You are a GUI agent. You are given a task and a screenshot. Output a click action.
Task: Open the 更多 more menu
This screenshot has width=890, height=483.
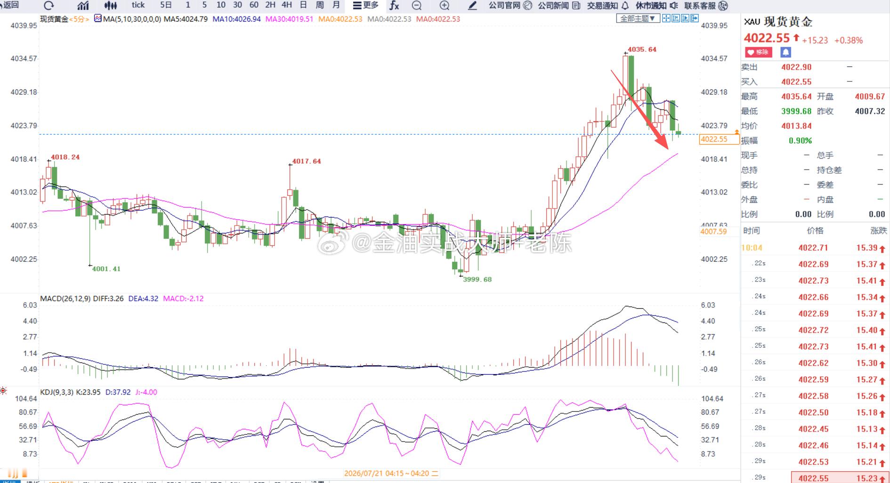pos(365,6)
